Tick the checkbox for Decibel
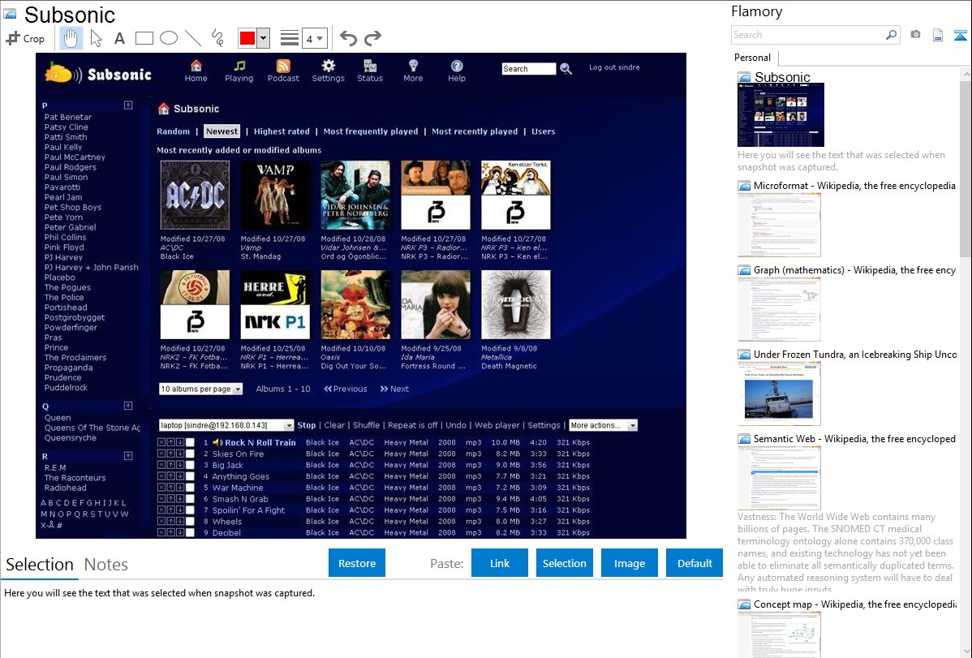 191,532
